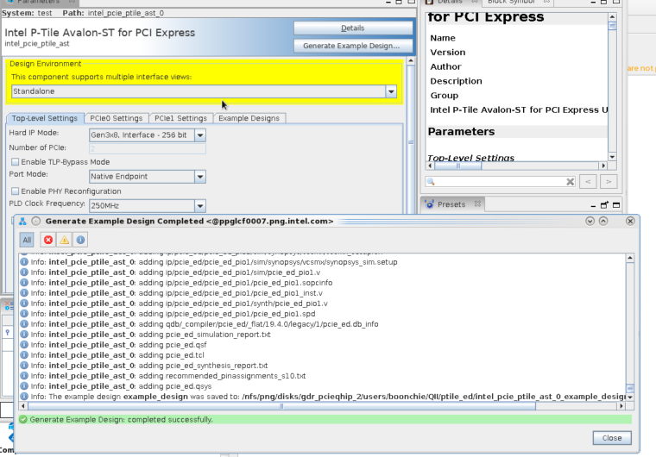Minimize the Presets panel
The image size is (656, 457).
(x=593, y=205)
